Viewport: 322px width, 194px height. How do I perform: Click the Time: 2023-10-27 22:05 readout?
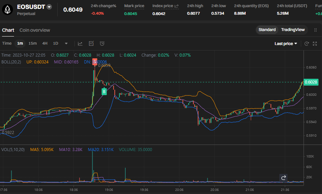pos(23,55)
